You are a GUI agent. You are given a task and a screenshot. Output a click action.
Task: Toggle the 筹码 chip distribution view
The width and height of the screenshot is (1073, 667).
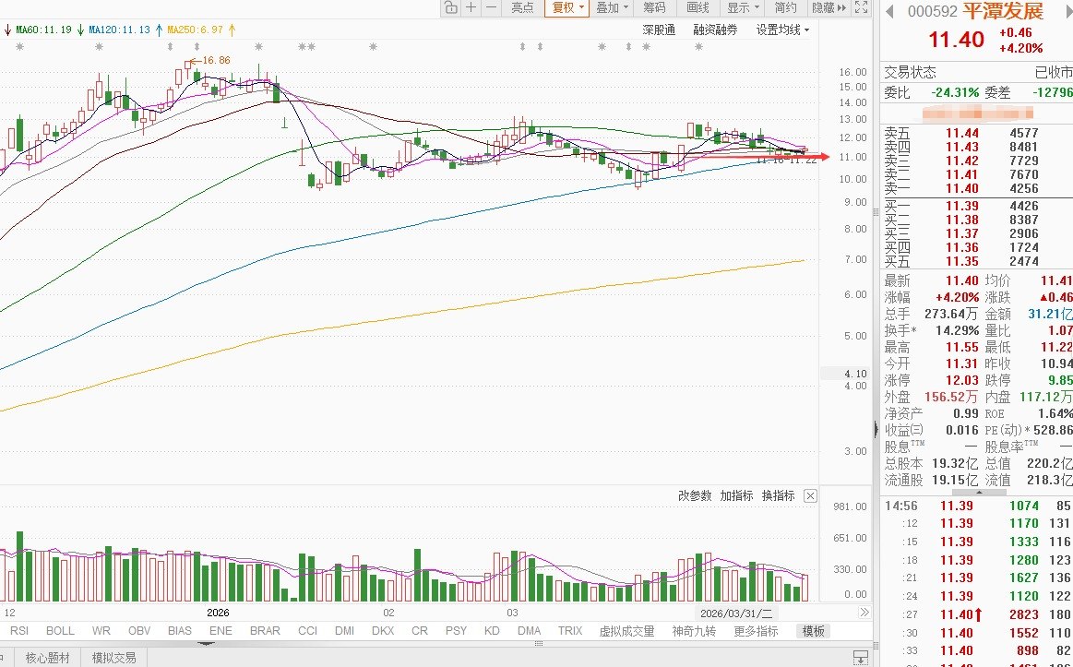click(654, 7)
